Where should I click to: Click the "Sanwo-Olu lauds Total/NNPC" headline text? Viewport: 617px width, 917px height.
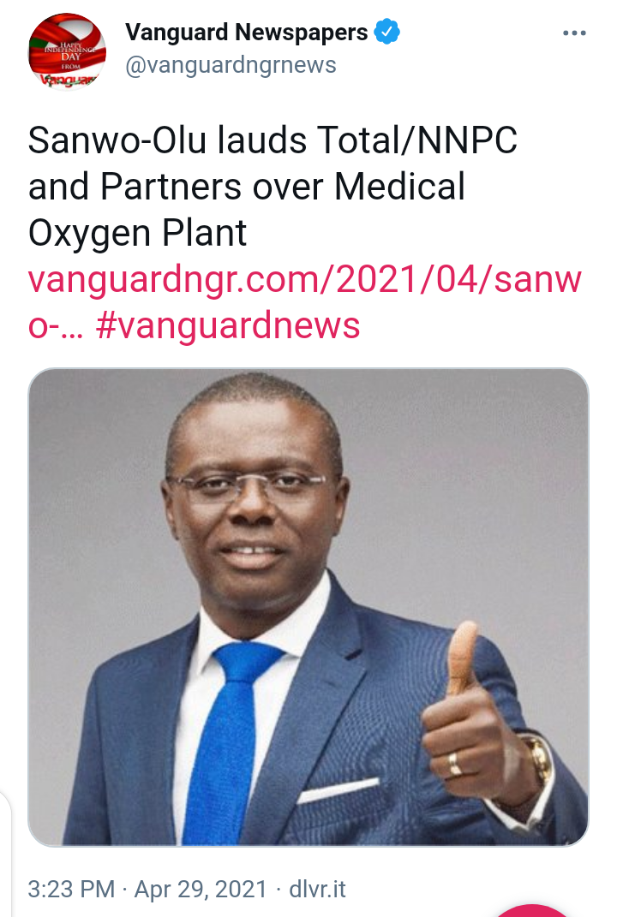coord(273,140)
